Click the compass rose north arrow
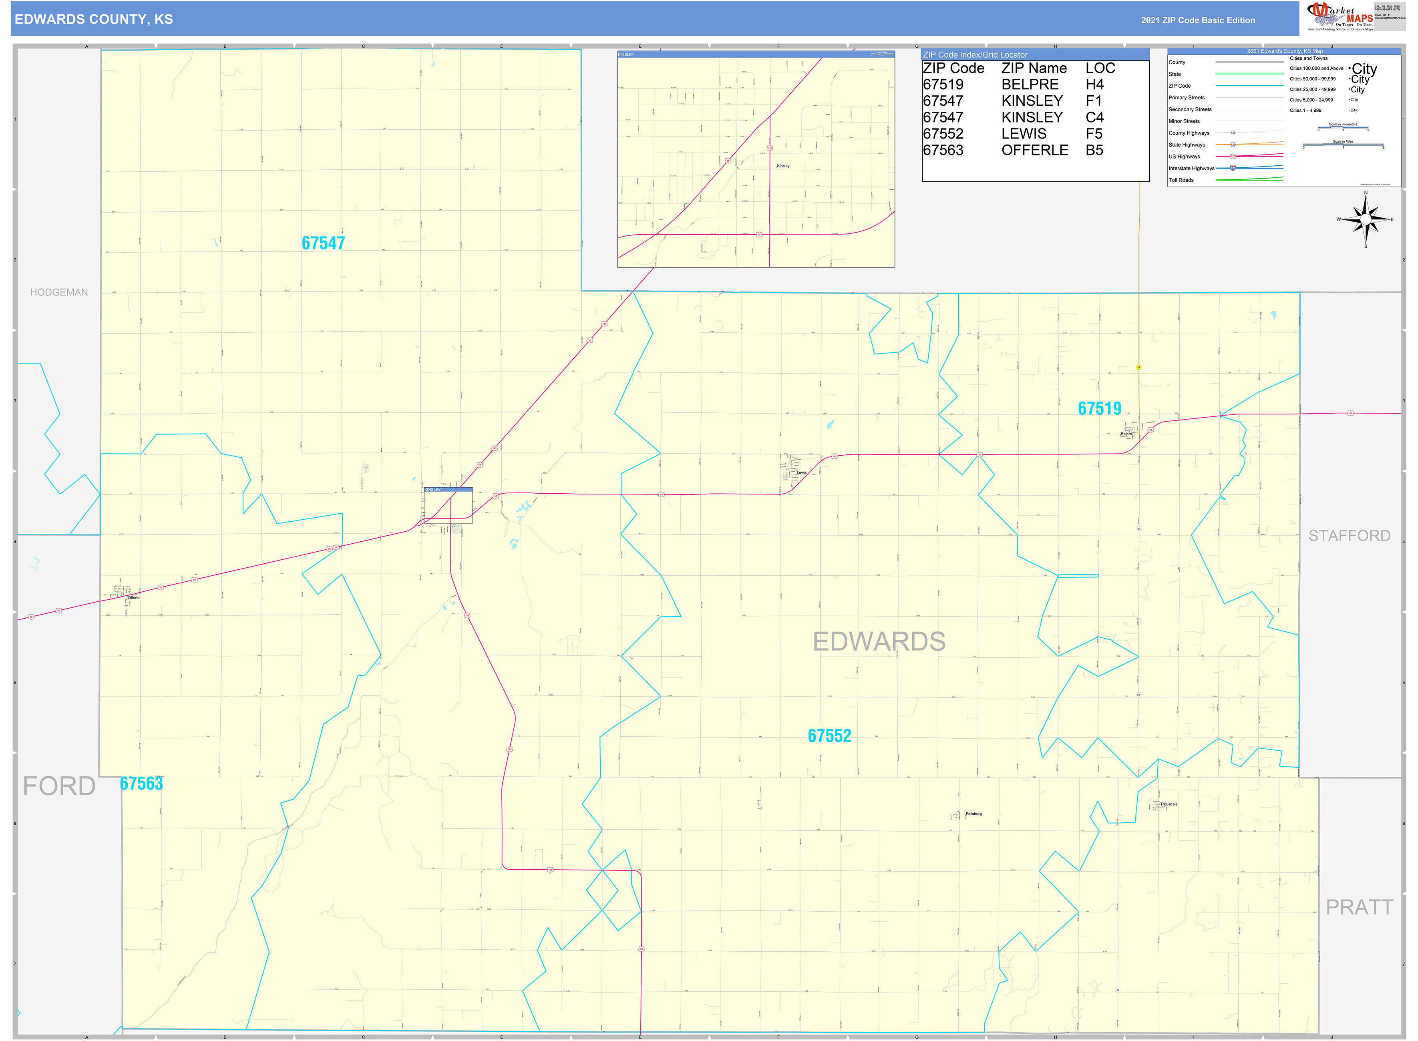Screen dimensions: 1418x1041 [1366, 203]
